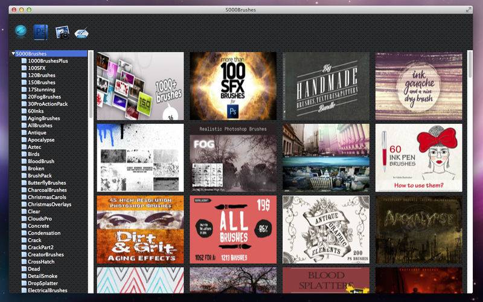Select the Dead folder
Screen dimensions: 483x302
click(31, 269)
